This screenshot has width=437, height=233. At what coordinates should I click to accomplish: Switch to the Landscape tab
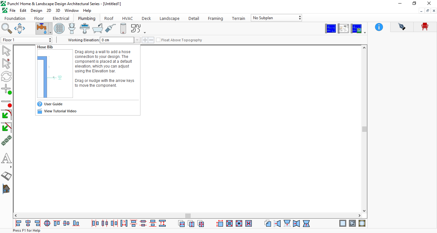(170, 18)
